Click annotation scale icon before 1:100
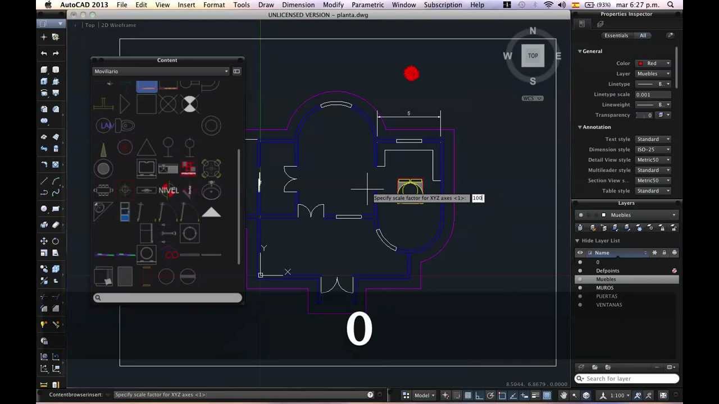719x404 pixels. point(603,395)
